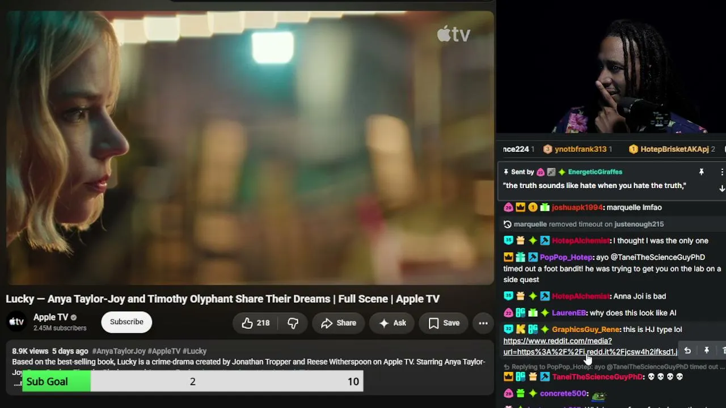The width and height of the screenshot is (726, 408).
Task: Click the 'Replying to PopPop_Hotep' reply line
Action: 614,367
